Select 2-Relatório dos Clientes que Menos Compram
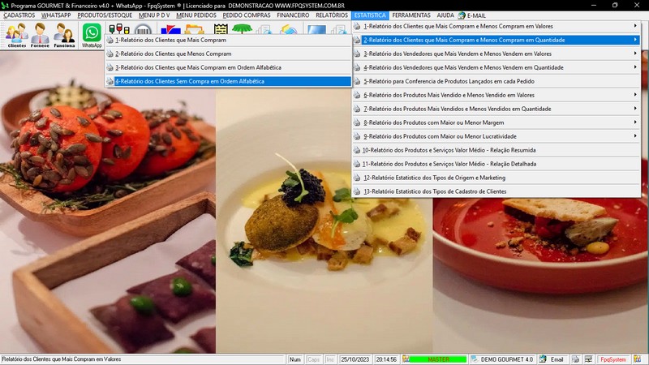This screenshot has width=649, height=365. pos(228,54)
